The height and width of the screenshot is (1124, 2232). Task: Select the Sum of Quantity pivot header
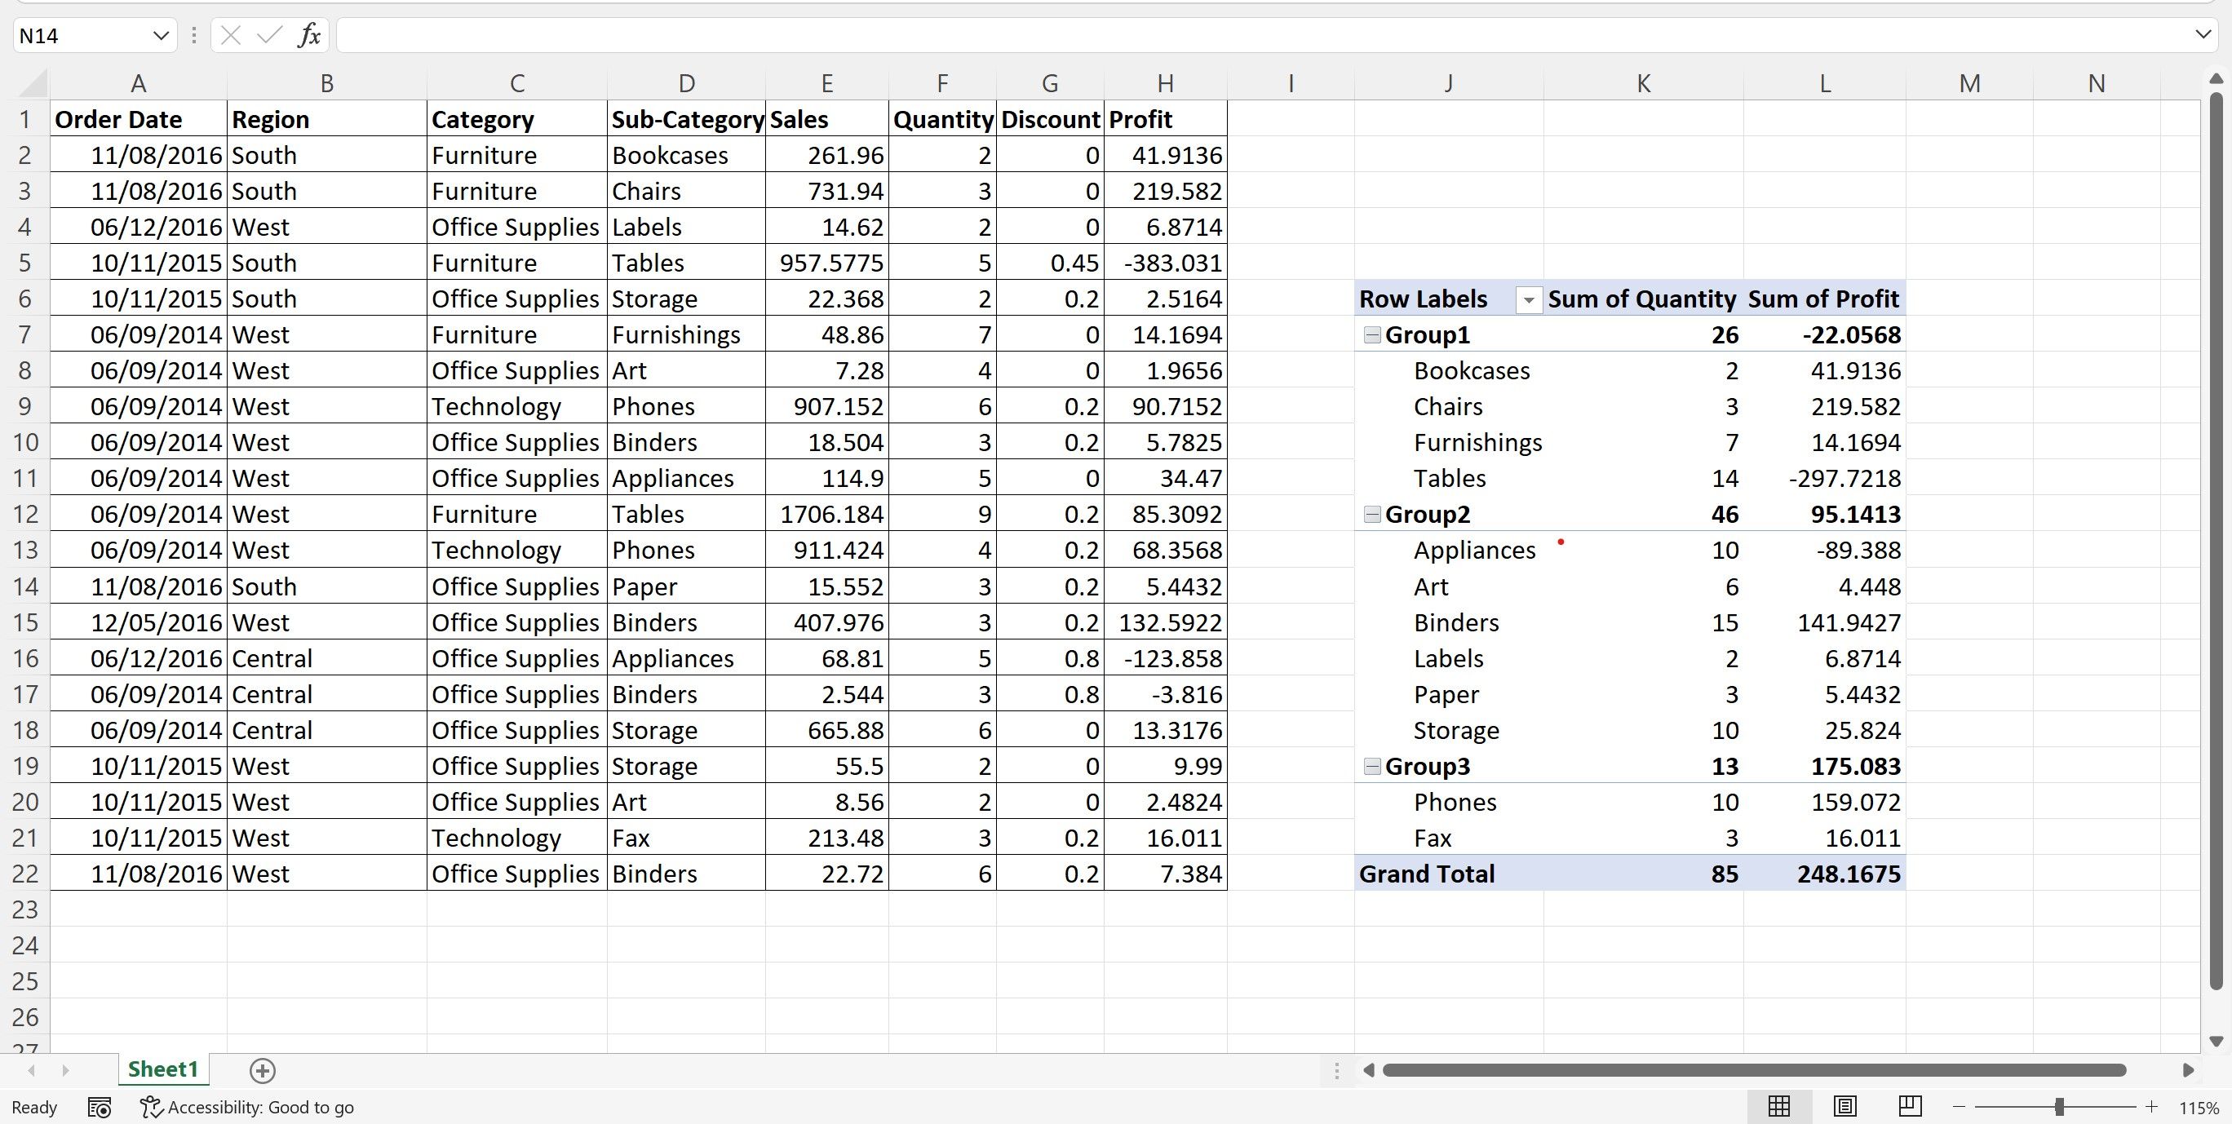coord(1643,299)
